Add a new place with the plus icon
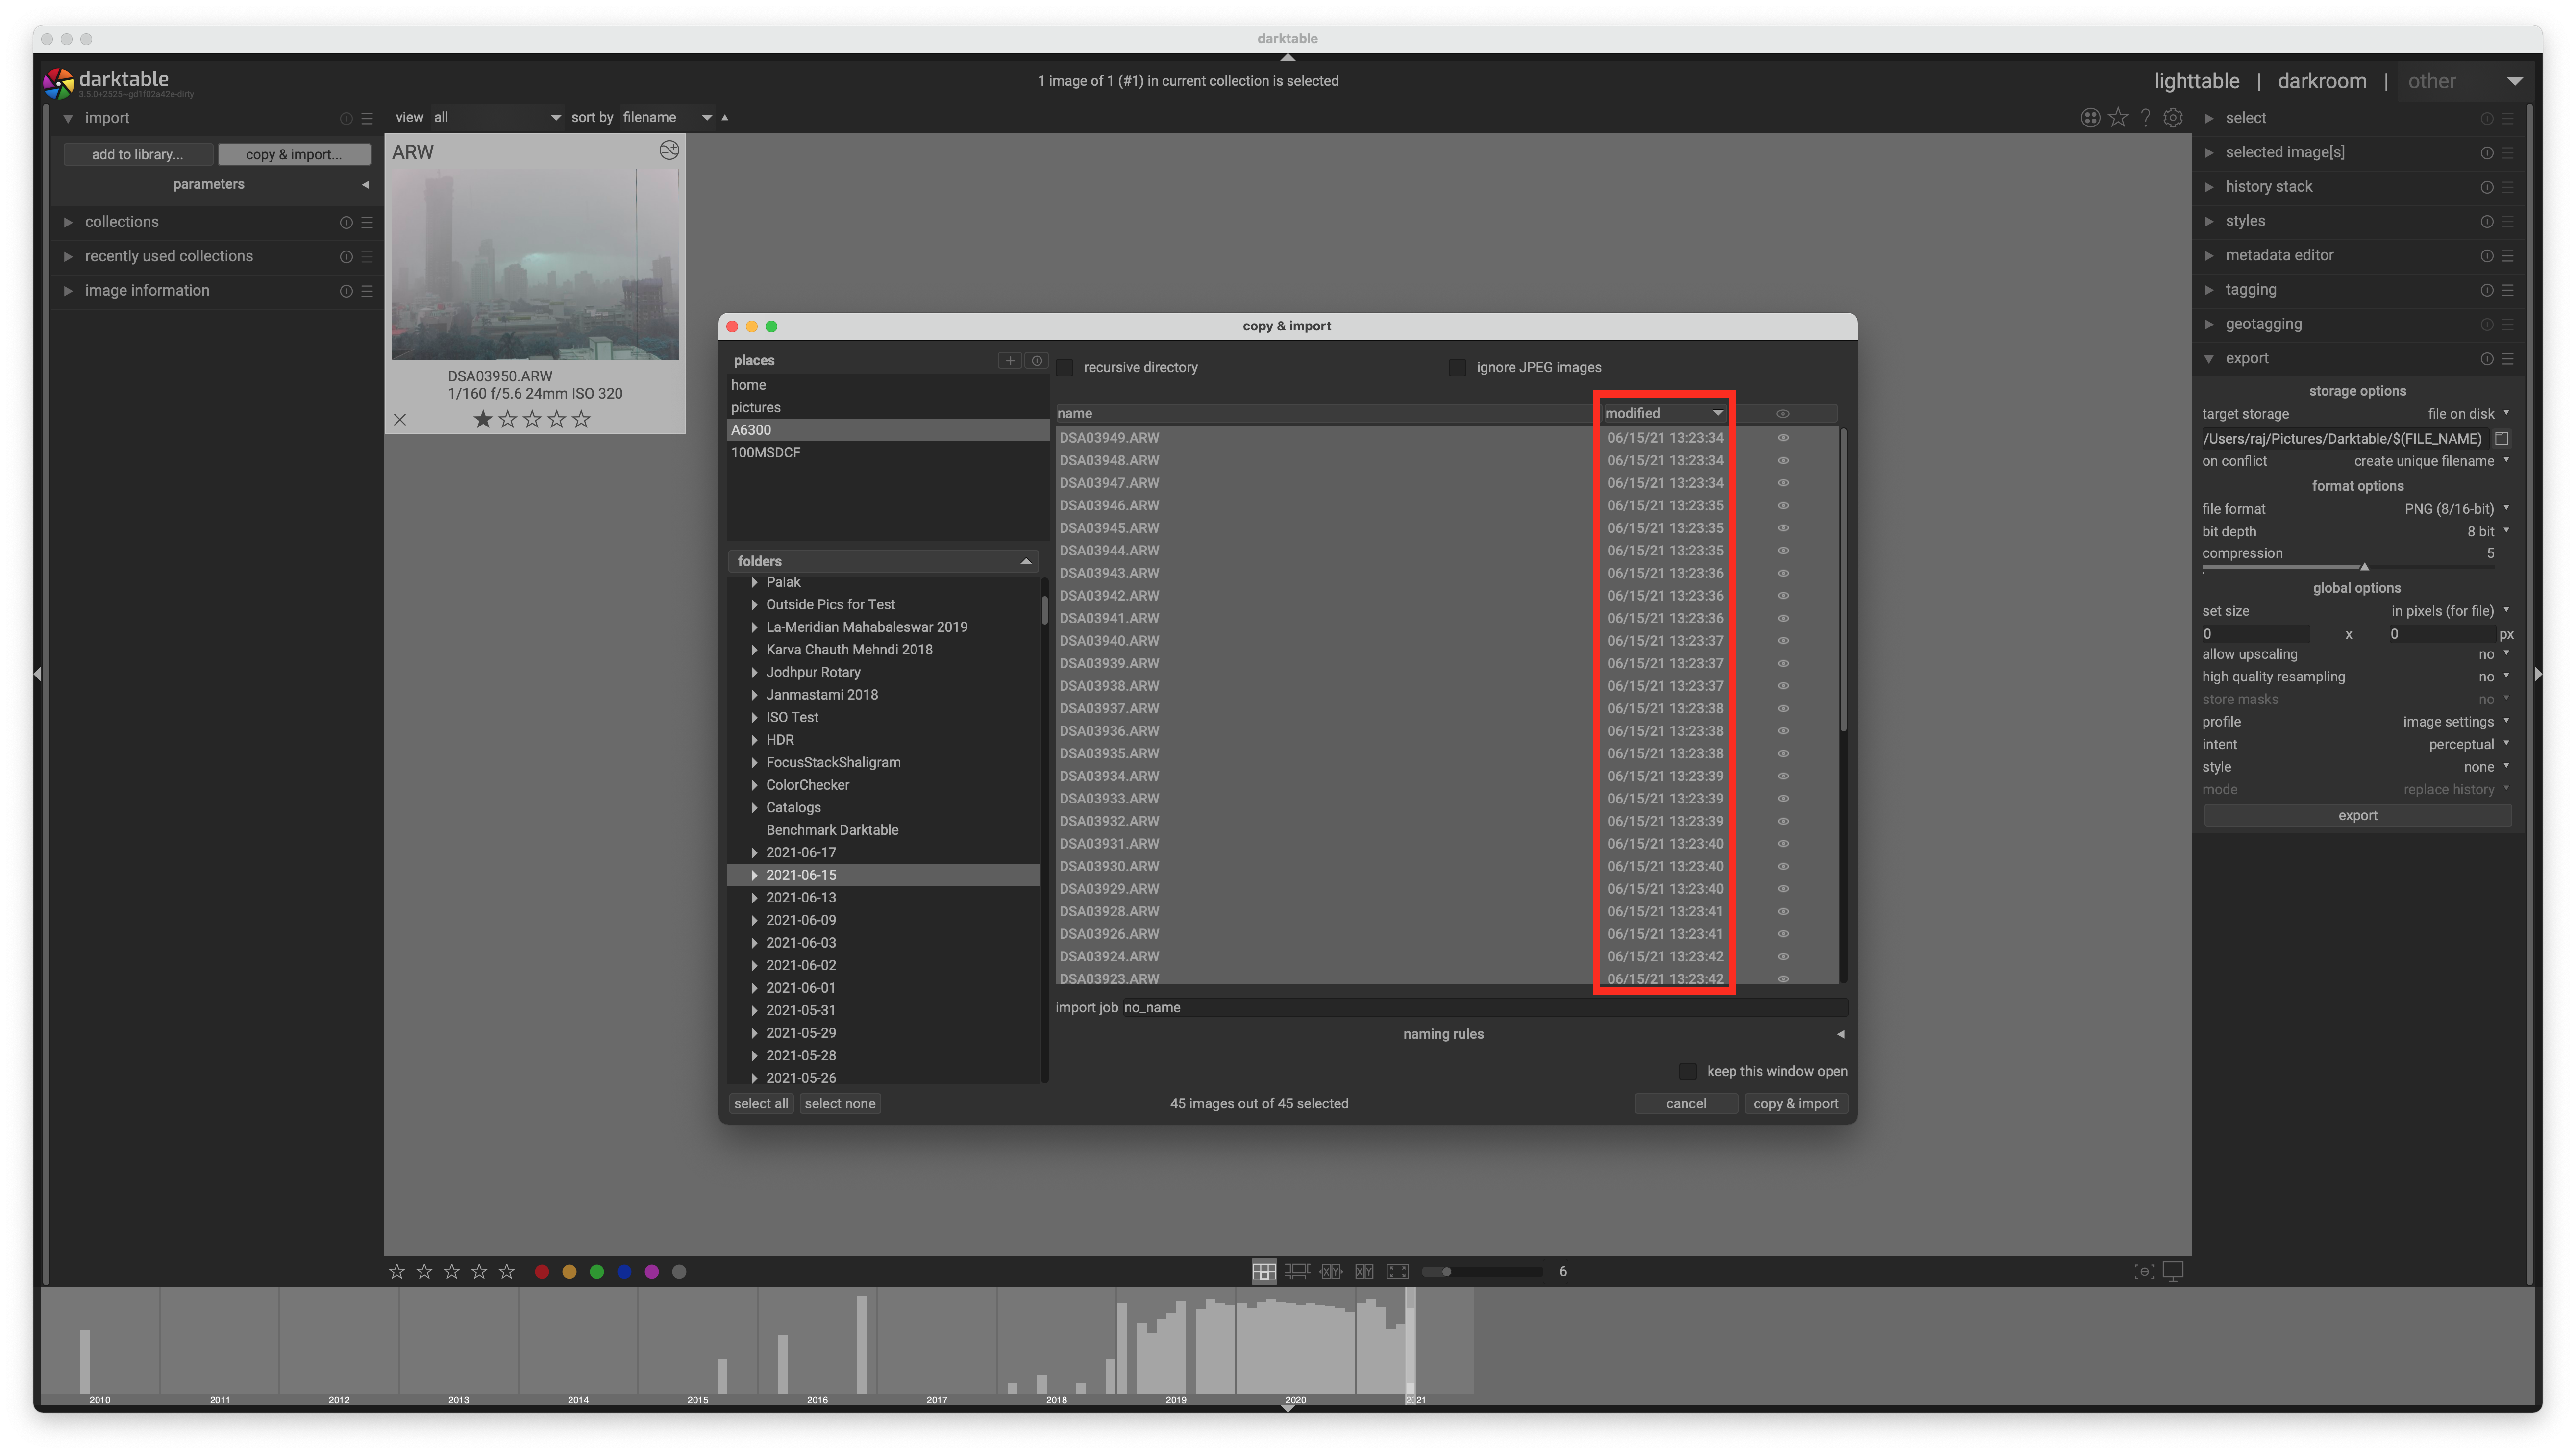The height and width of the screenshot is (1454, 2576). tap(1010, 360)
